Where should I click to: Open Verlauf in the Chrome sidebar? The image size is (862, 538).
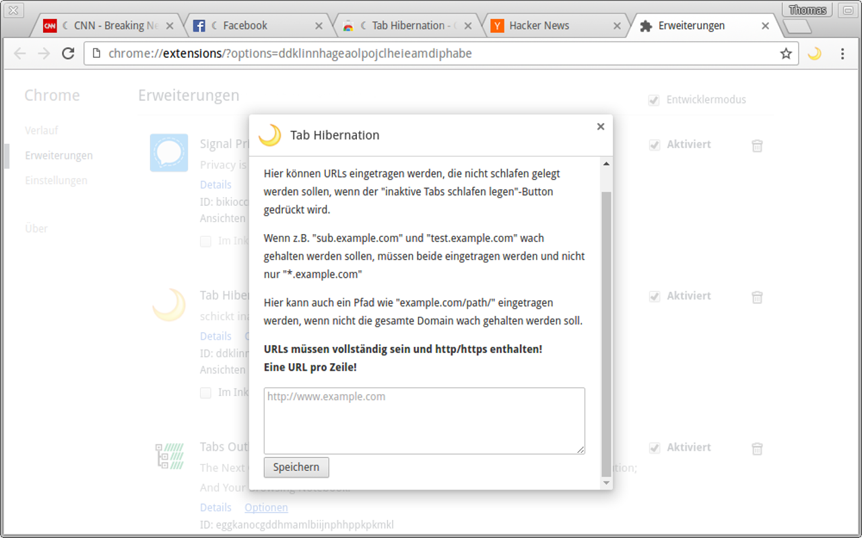tap(42, 130)
